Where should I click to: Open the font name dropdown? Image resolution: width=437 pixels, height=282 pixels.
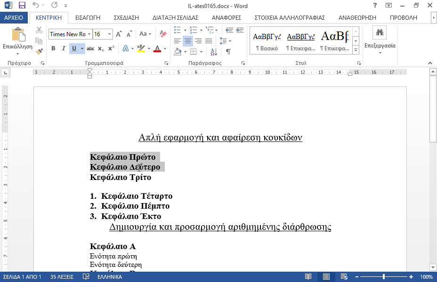(x=89, y=34)
